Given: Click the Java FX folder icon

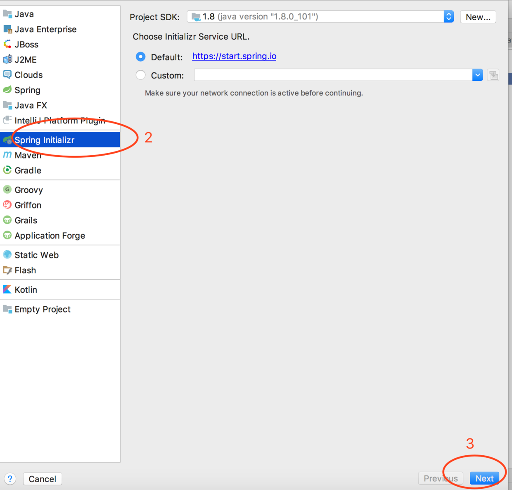Looking at the screenshot, I should (7, 105).
